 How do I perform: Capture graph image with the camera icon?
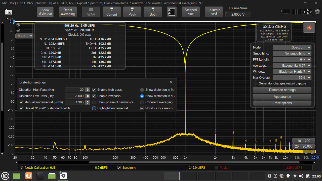click(8, 12)
